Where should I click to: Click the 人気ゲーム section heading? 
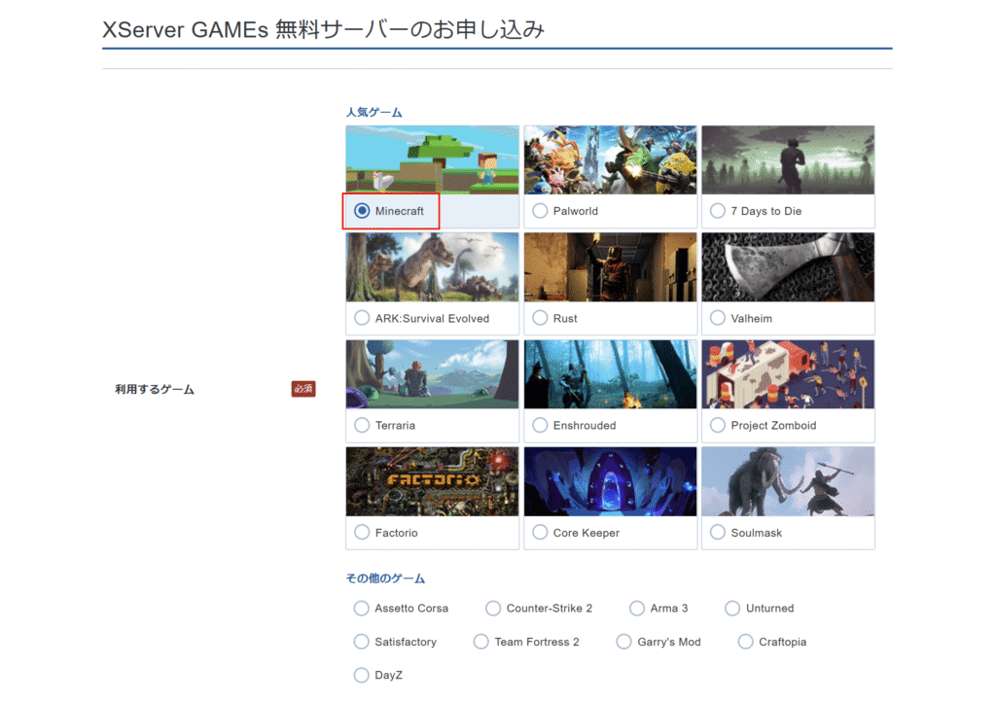pyautogui.click(x=374, y=113)
